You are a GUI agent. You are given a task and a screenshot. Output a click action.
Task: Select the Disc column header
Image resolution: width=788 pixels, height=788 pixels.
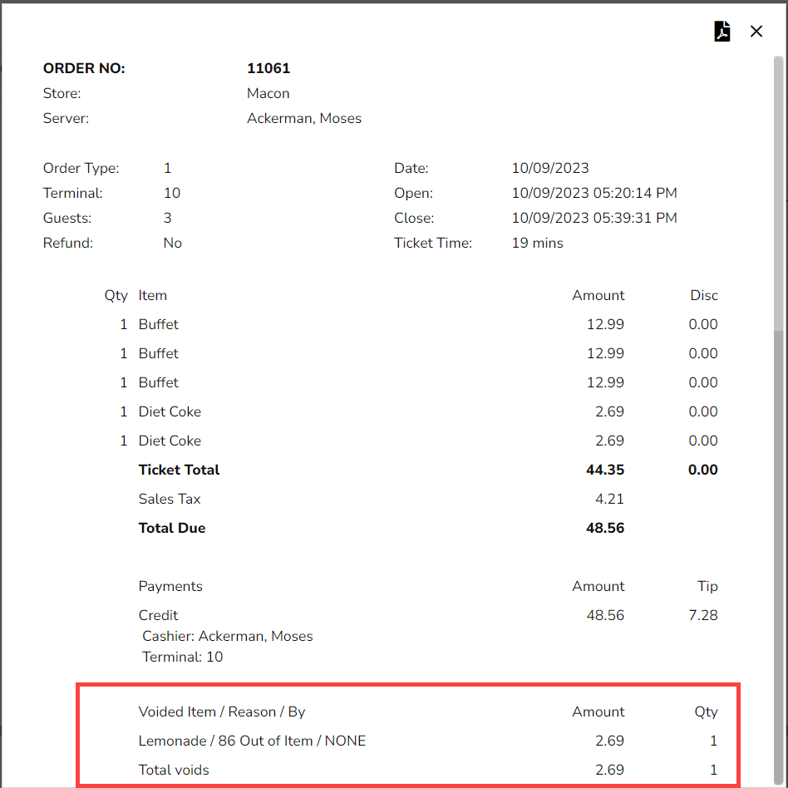(x=704, y=296)
